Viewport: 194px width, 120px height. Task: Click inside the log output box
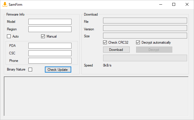click(x=96, y=96)
